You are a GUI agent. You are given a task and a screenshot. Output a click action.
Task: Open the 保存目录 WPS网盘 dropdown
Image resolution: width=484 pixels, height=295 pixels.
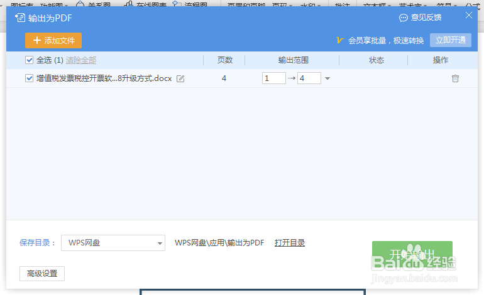[x=113, y=243]
